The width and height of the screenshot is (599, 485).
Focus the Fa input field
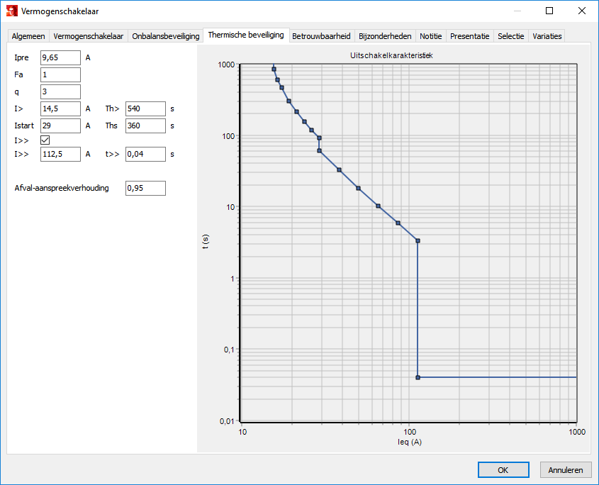point(60,75)
